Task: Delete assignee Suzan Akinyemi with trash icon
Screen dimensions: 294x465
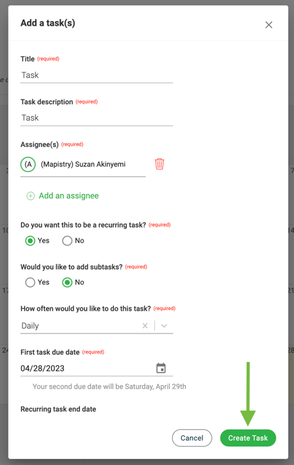Action: (x=160, y=164)
